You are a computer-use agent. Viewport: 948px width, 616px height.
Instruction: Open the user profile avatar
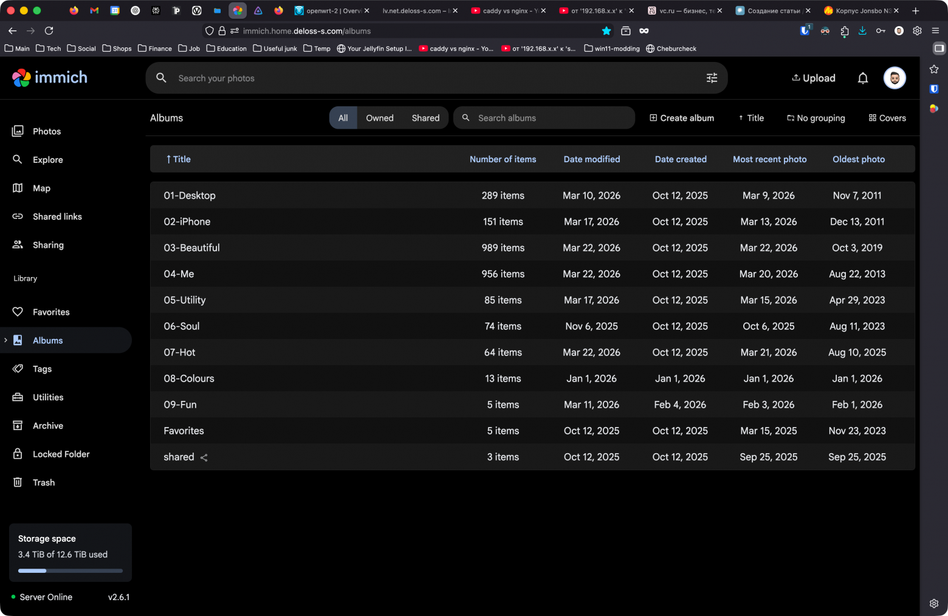(895, 78)
